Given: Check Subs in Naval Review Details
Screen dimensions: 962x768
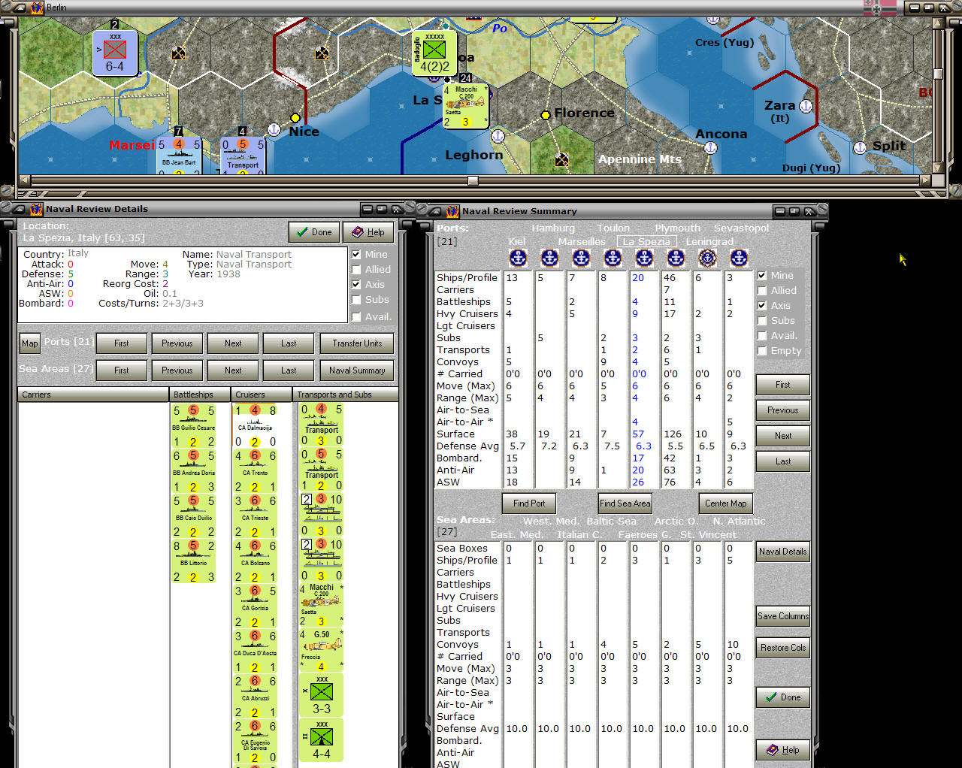Looking at the screenshot, I should click(x=356, y=300).
